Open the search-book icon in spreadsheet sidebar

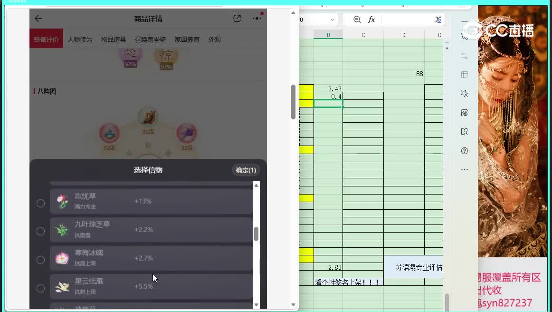pos(464,132)
